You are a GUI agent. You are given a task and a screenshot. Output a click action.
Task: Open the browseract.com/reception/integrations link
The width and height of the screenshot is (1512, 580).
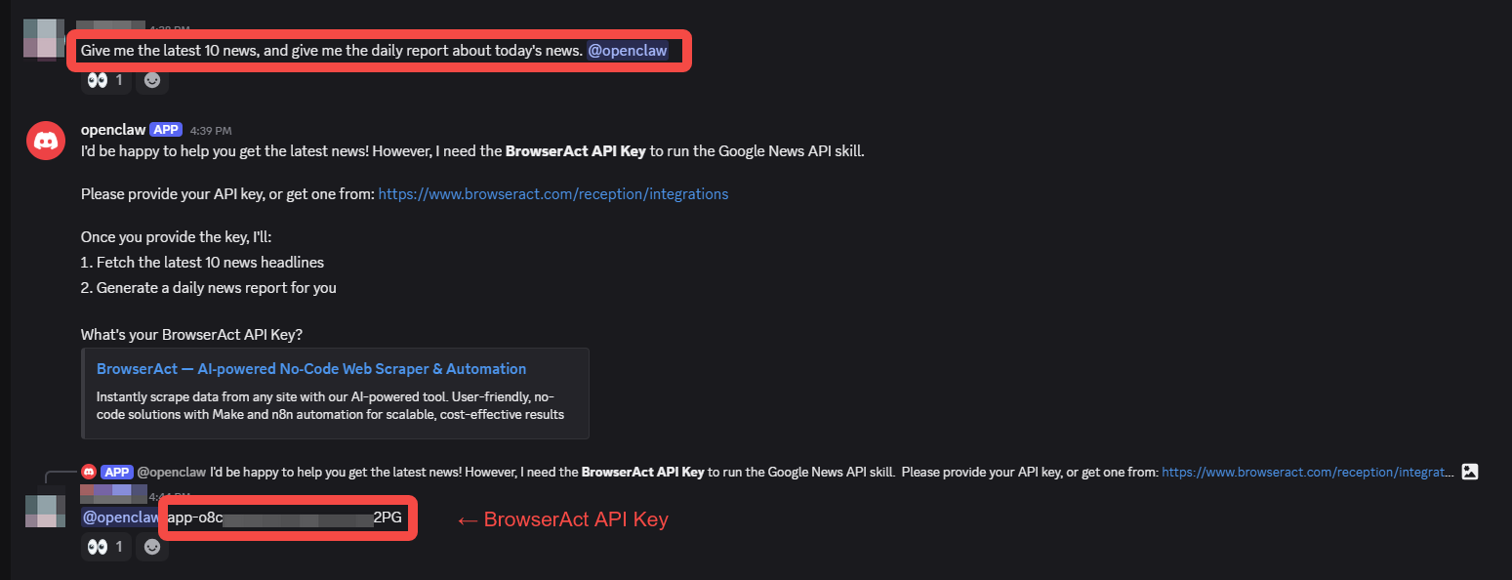pos(552,193)
